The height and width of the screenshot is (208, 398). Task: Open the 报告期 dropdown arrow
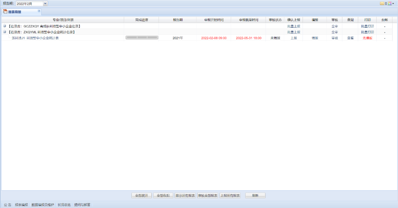[x=45, y=4]
